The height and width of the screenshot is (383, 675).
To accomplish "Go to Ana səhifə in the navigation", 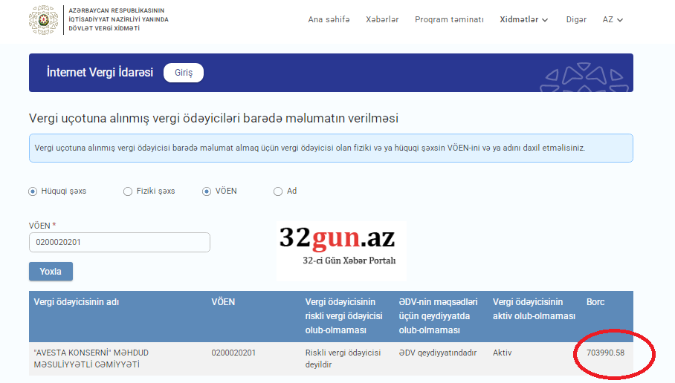I will (x=329, y=20).
